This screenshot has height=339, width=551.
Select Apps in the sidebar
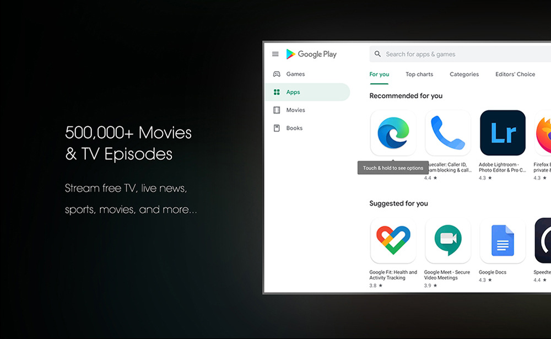(293, 92)
